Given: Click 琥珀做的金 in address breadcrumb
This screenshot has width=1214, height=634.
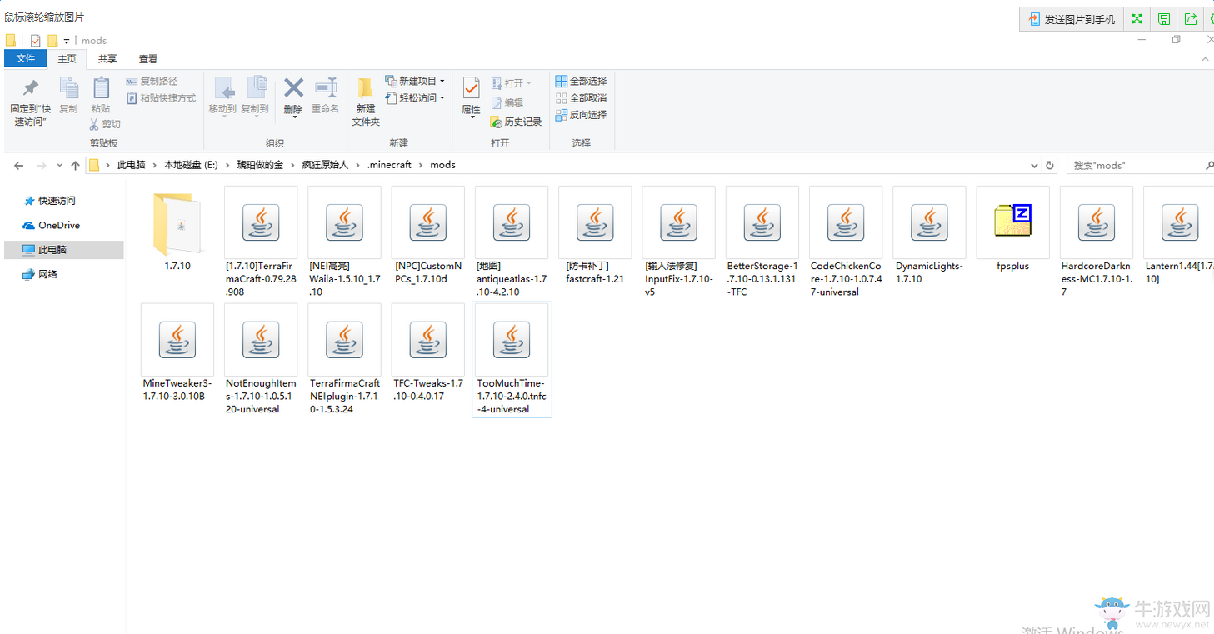Looking at the screenshot, I should [x=260, y=165].
